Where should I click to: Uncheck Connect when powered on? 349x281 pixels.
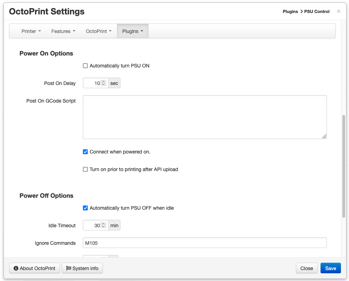tap(85, 152)
